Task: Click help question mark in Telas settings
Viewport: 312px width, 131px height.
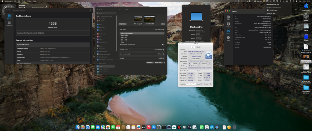Action: [164, 63]
